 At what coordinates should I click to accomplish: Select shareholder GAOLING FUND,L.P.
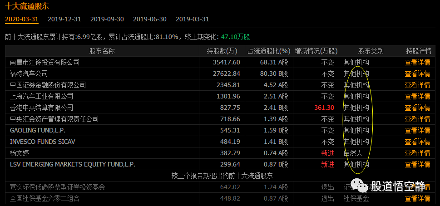38,130
